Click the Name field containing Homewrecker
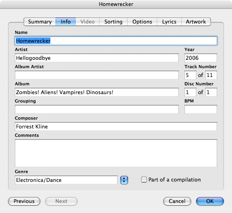 point(116,41)
